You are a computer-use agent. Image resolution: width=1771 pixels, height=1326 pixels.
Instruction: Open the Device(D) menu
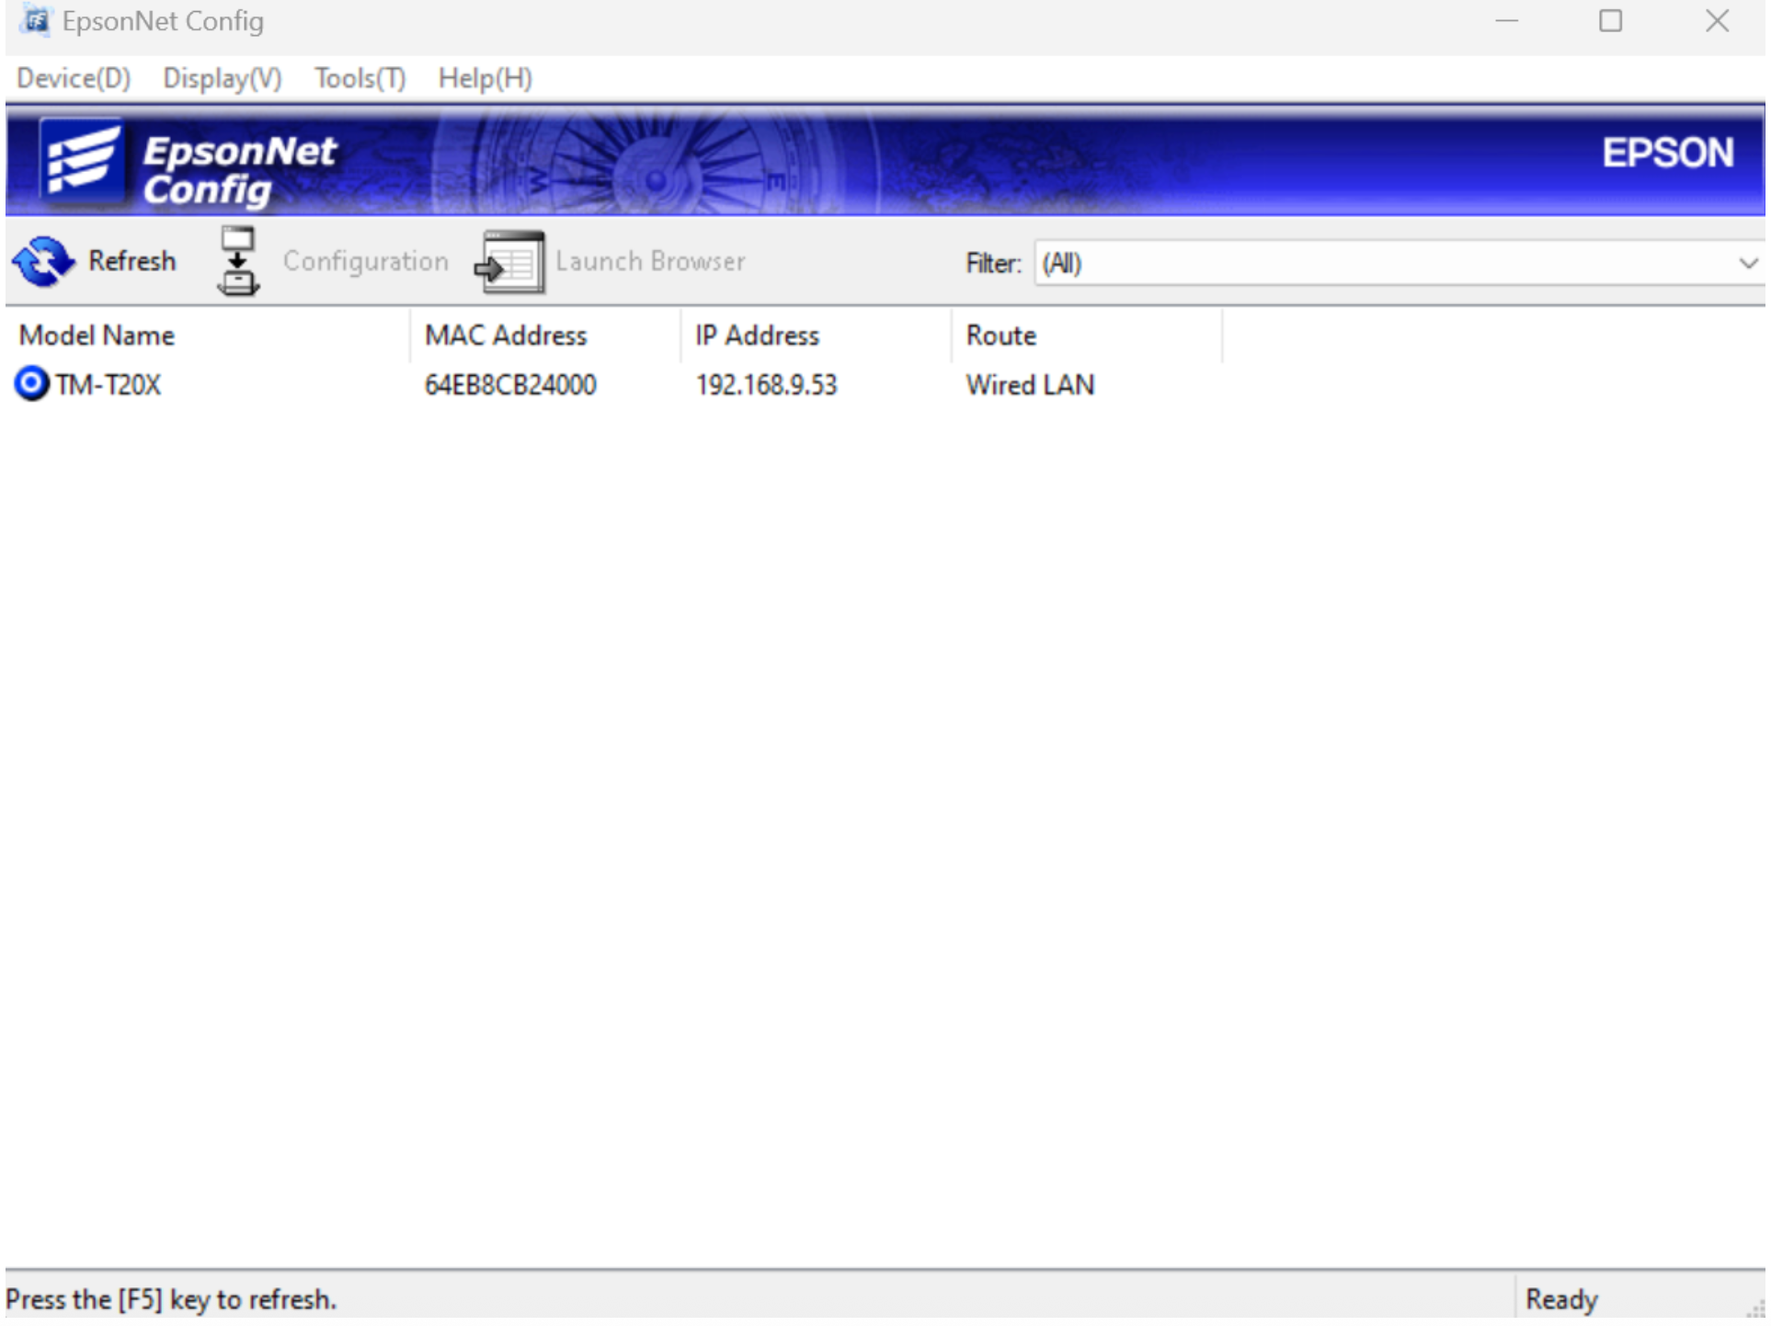coord(74,78)
